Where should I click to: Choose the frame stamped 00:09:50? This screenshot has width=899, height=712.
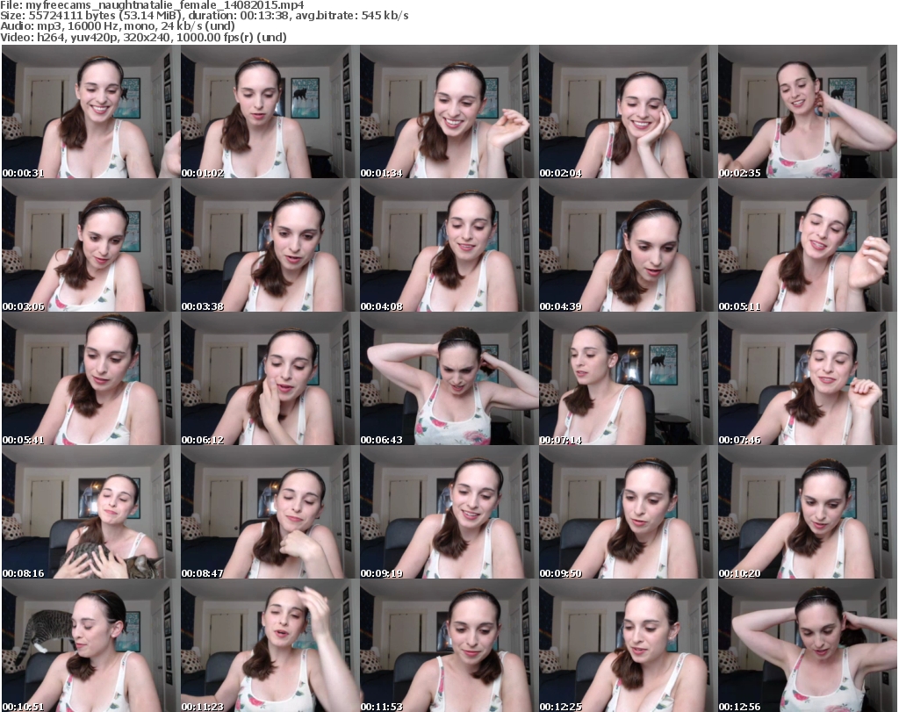pos(628,512)
